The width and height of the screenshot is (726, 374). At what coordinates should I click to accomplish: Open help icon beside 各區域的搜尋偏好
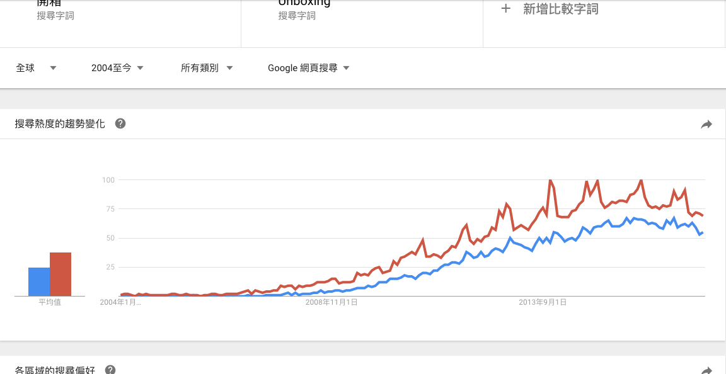pyautogui.click(x=110, y=370)
